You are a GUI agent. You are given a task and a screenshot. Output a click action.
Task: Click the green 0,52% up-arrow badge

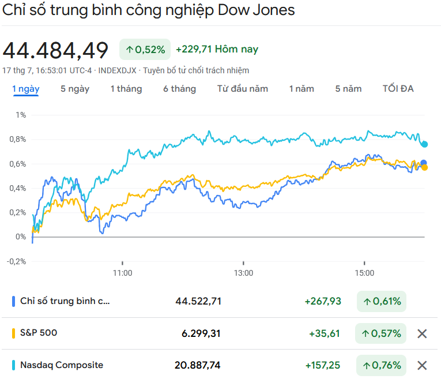(x=145, y=50)
